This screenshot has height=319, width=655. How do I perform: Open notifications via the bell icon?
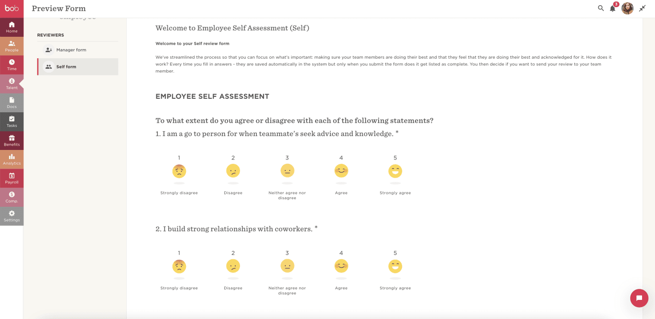click(612, 8)
